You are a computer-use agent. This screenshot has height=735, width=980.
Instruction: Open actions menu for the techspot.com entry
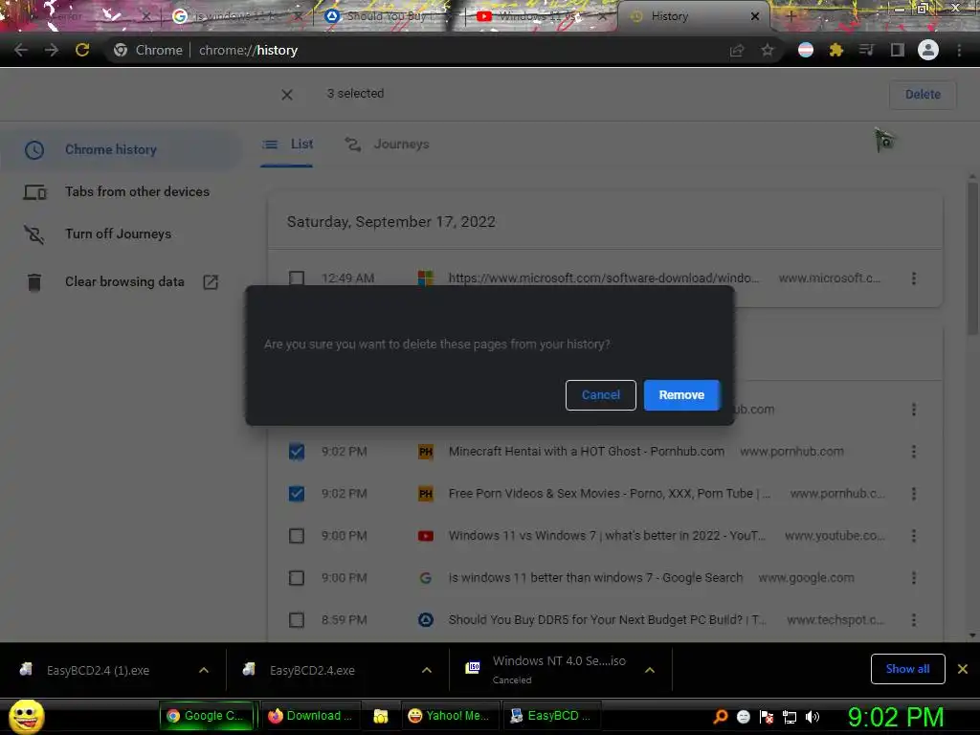coord(914,620)
